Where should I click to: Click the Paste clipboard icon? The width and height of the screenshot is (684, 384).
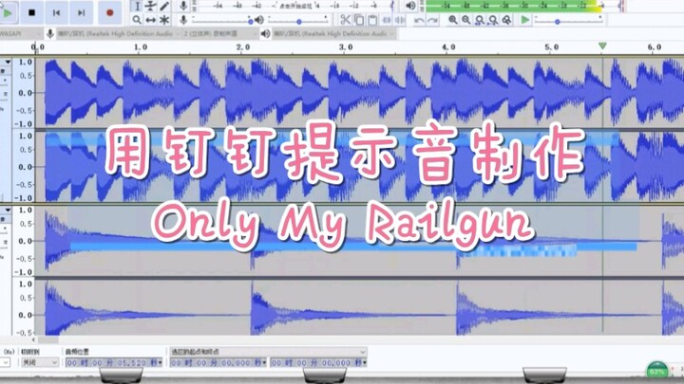coord(372,20)
